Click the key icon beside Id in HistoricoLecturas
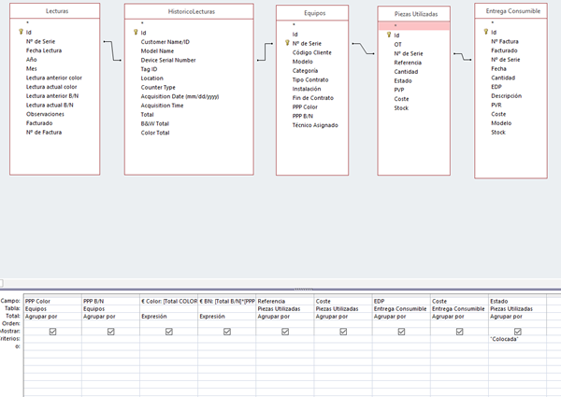The image size is (561, 397). pos(136,32)
